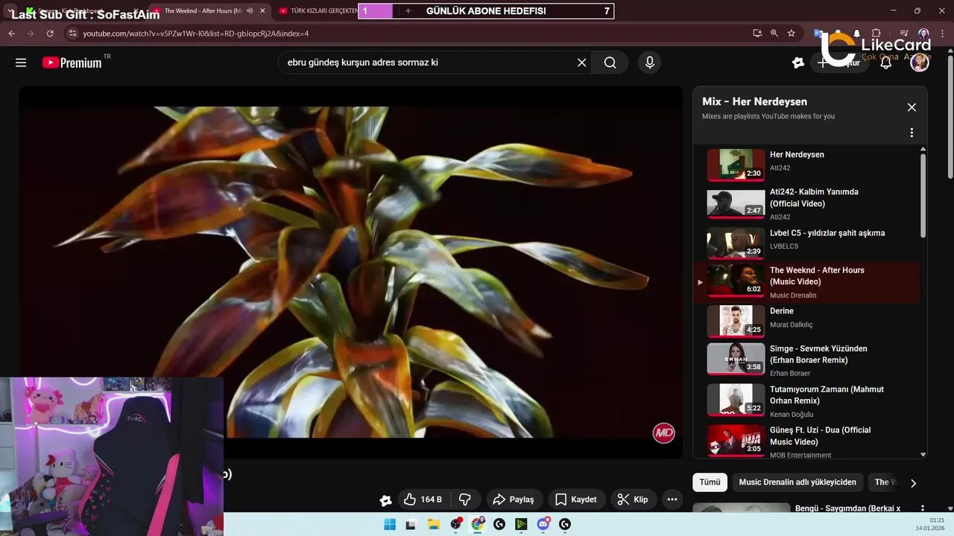Play Tutamıyorum Zamanı Mahmut Orhan Remix
954x536 pixels.
(x=806, y=401)
